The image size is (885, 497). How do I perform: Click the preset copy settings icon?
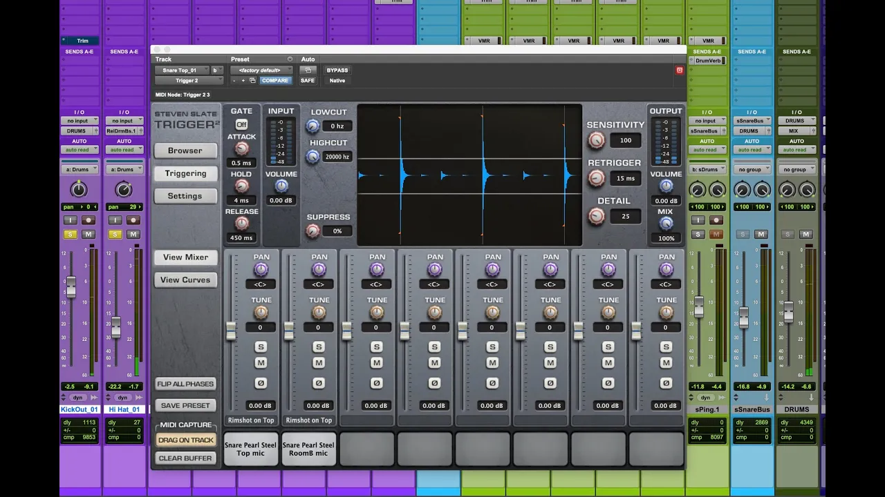point(253,81)
